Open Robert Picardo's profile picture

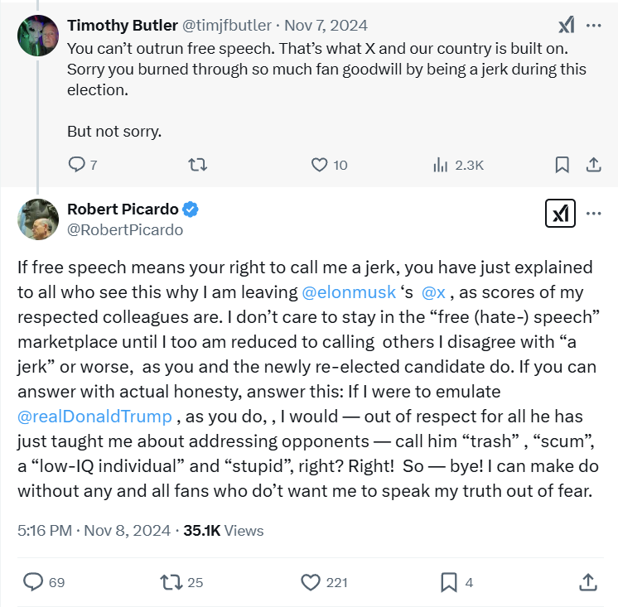tap(38, 218)
